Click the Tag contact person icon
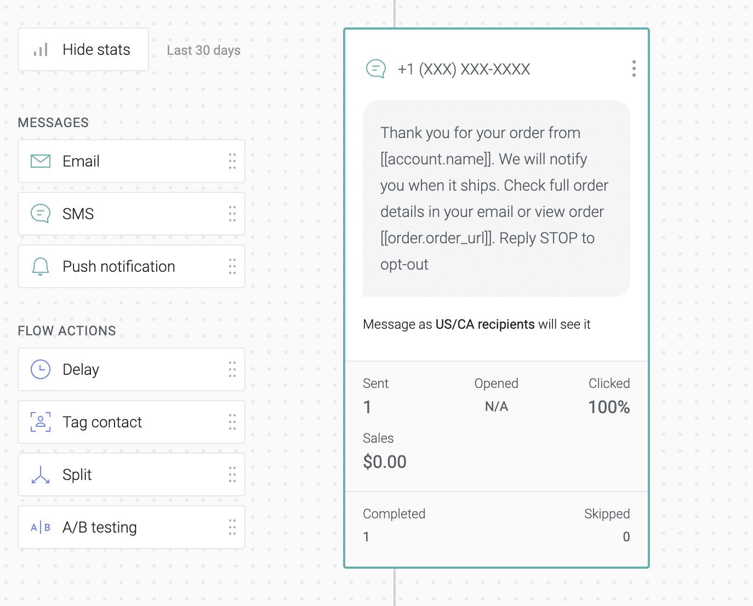The height and width of the screenshot is (606, 753). click(x=41, y=422)
